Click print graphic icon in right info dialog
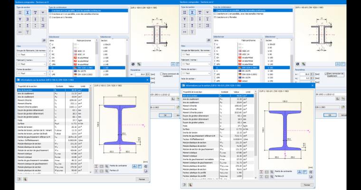361x190 pixels. pyautogui.click(x=311, y=177)
